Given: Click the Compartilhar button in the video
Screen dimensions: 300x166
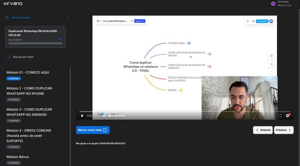Looking at the screenshot, I should click(x=262, y=21).
